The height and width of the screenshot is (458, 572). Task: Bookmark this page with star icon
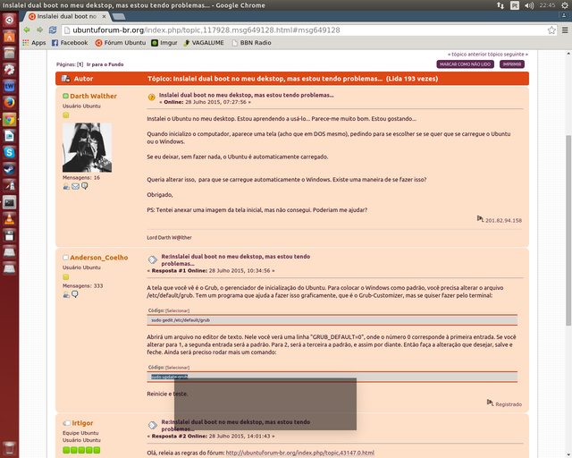tap(551, 30)
